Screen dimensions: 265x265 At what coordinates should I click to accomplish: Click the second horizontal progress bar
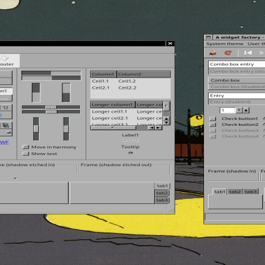51,78
